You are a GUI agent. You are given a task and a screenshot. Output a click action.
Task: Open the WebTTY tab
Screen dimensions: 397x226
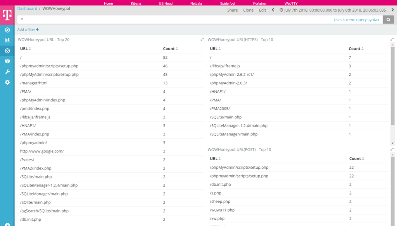tap(291, 3)
